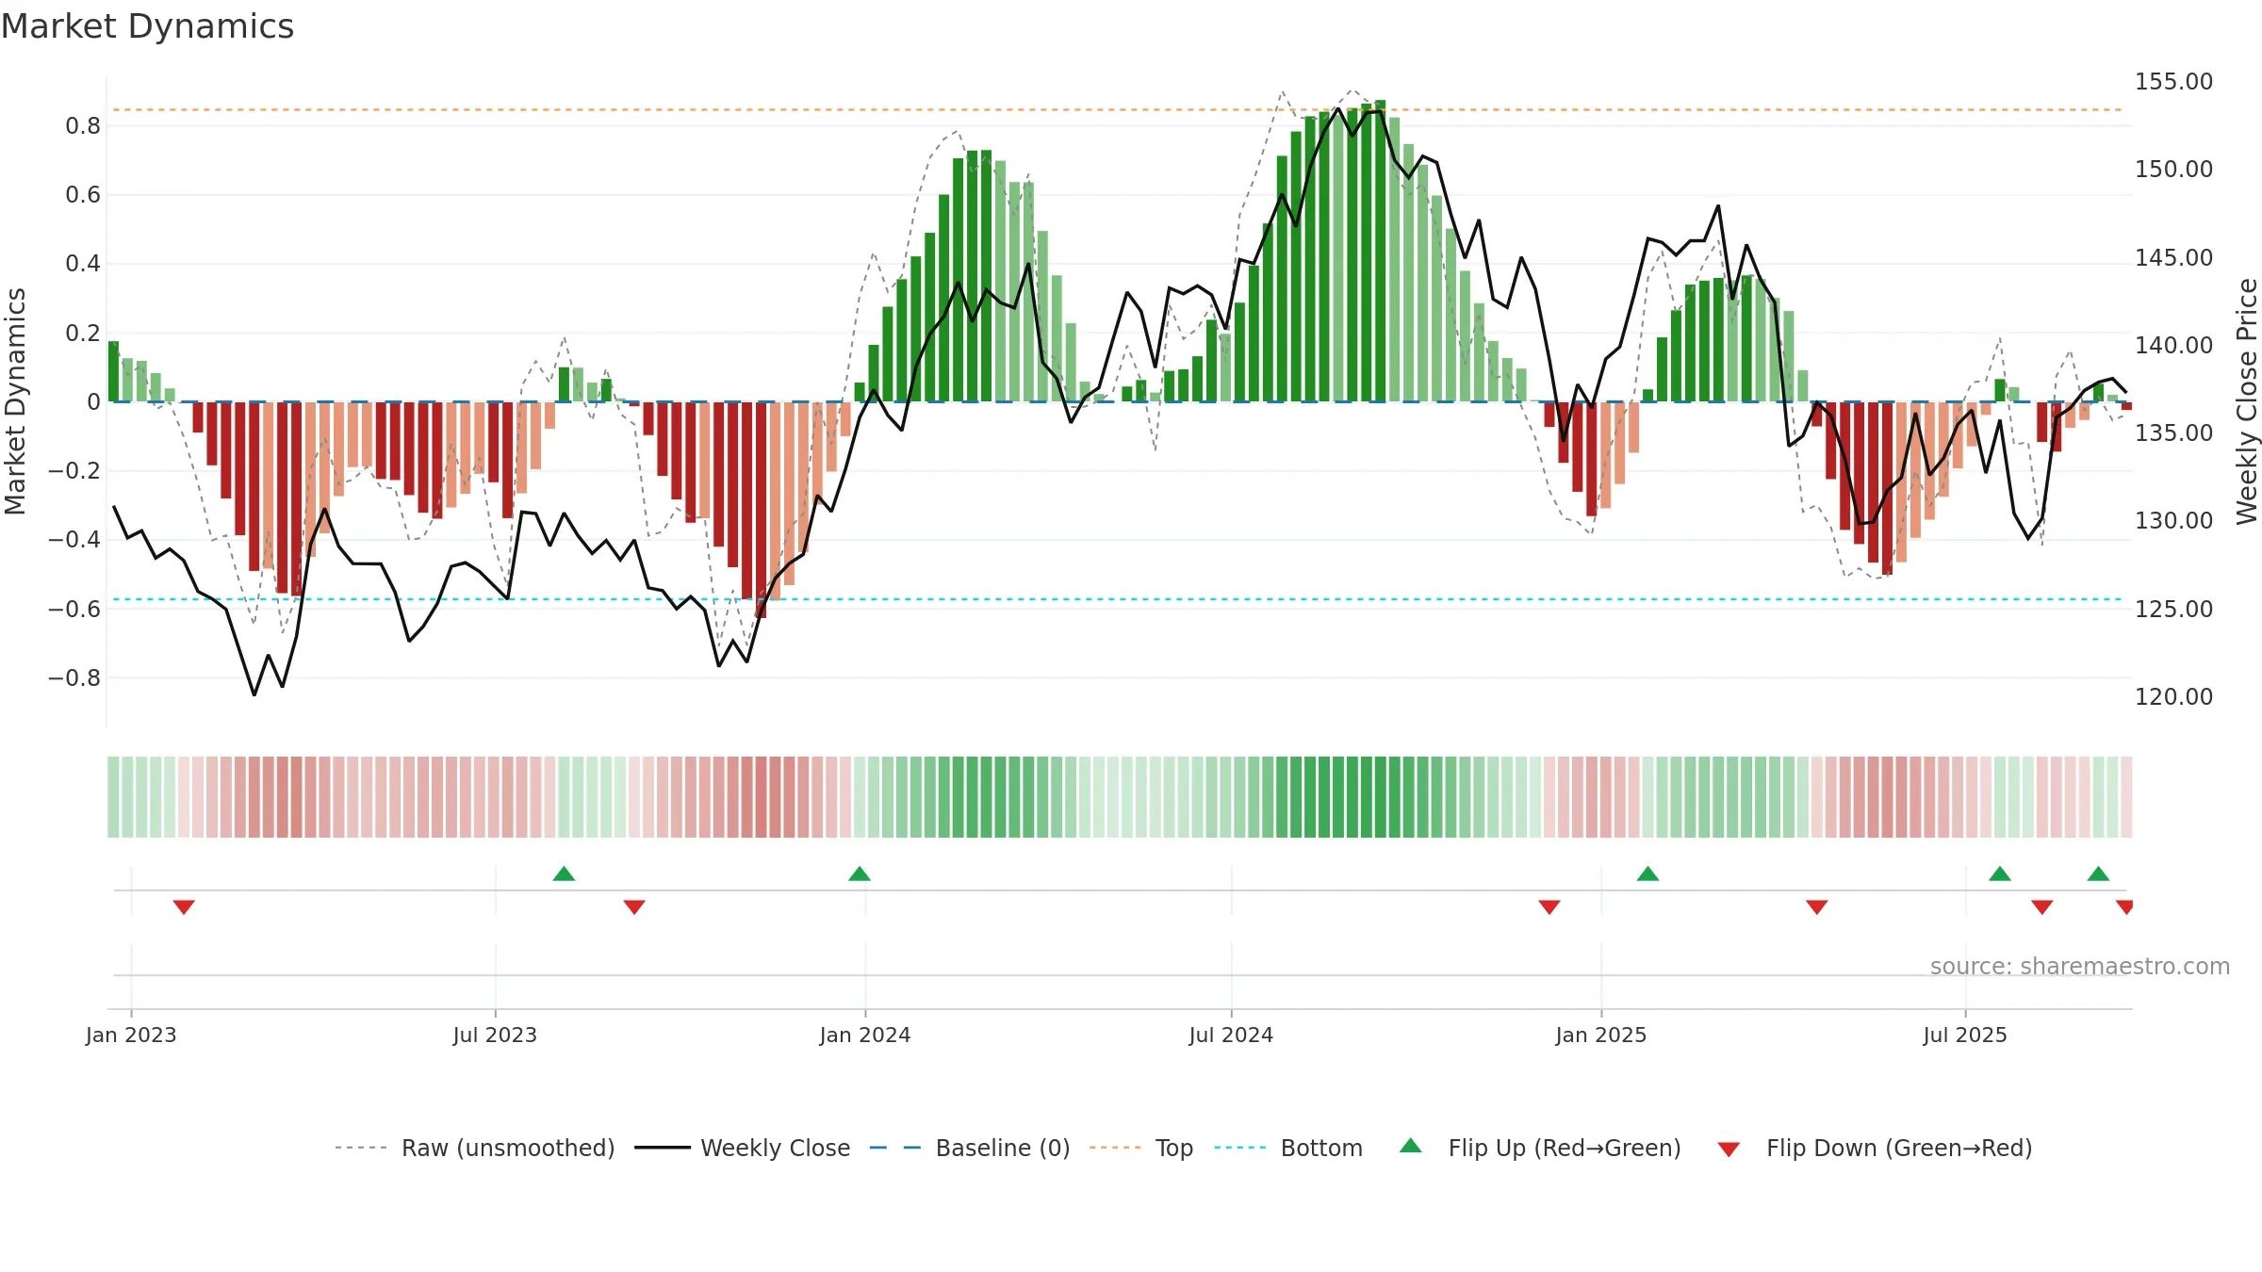The height and width of the screenshot is (1272, 2262).
Task: Click the 130.00 price axis tick
Action: pos(2173,521)
